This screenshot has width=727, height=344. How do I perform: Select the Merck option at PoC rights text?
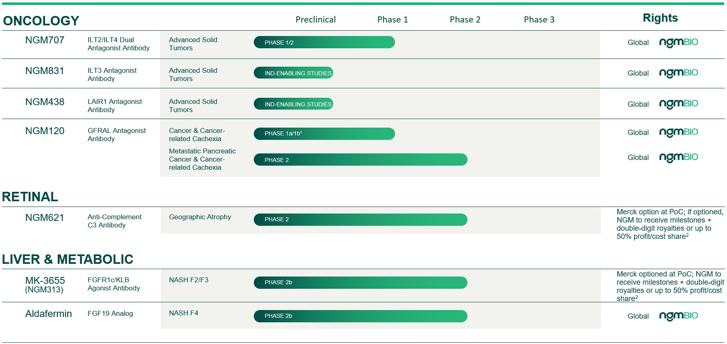(x=669, y=224)
